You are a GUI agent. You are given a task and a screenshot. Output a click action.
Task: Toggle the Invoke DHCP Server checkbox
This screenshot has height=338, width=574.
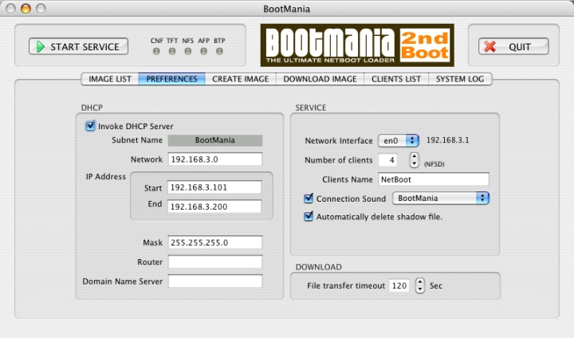pyautogui.click(x=90, y=126)
